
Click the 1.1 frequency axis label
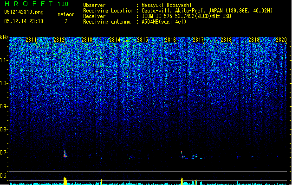tap(4, 60)
